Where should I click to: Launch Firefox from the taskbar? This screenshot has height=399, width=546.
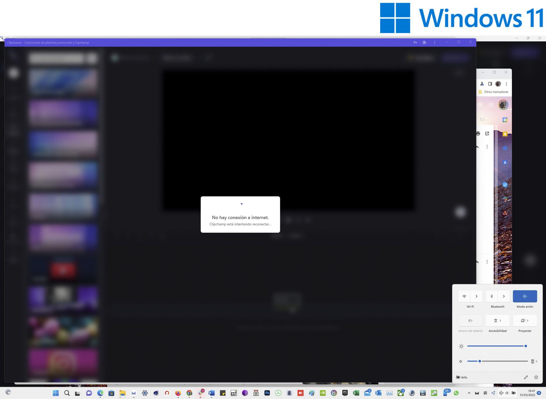178,393
